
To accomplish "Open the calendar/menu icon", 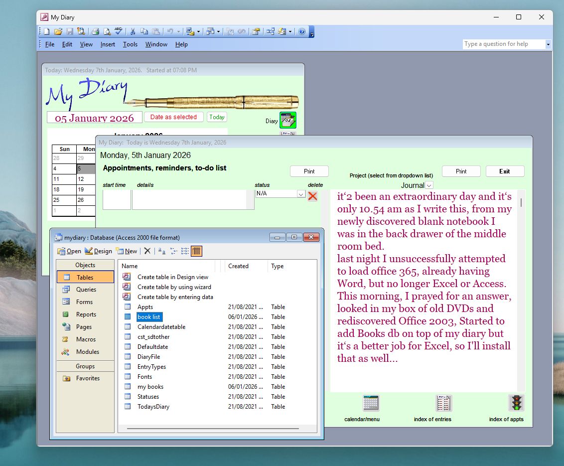I will (x=371, y=403).
